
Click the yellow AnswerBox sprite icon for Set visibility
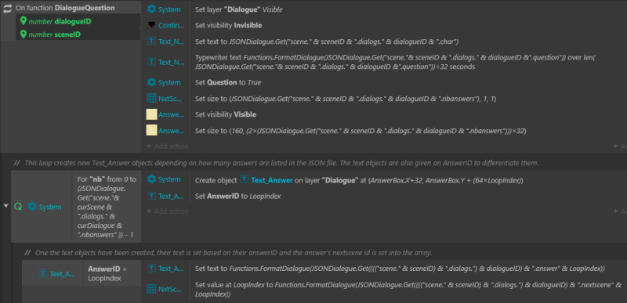coord(151,114)
